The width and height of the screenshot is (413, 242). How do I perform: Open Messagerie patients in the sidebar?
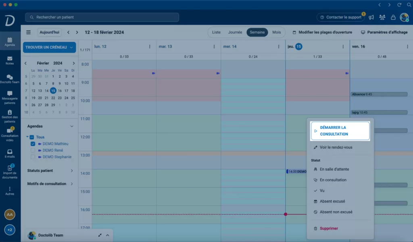pyautogui.click(x=10, y=97)
